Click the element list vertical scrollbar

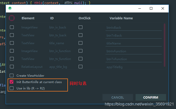click(165, 45)
